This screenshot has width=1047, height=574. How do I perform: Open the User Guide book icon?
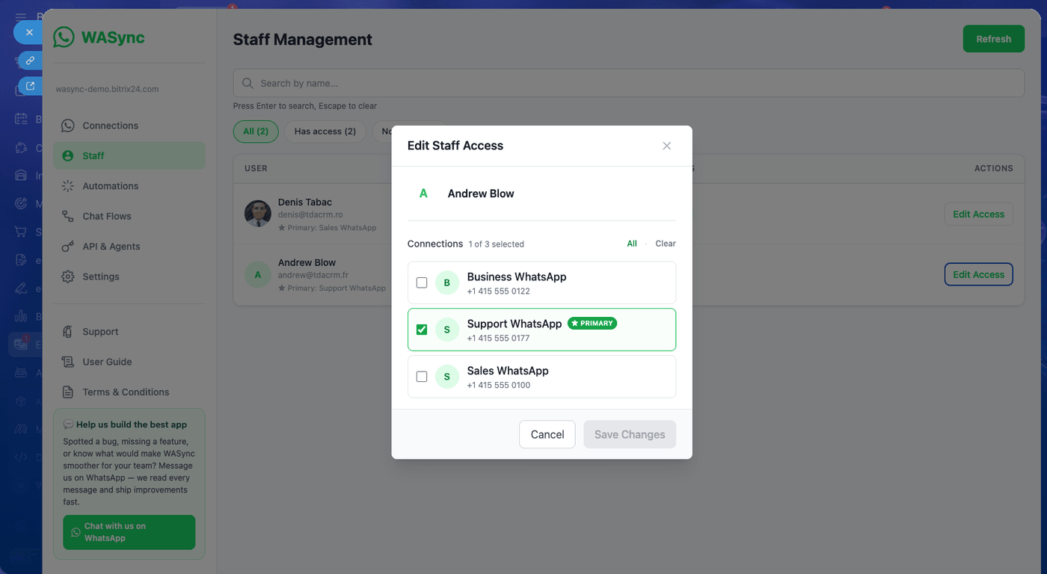click(x=68, y=362)
